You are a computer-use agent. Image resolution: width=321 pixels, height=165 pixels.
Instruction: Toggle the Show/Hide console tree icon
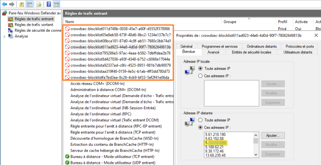point(29,4)
